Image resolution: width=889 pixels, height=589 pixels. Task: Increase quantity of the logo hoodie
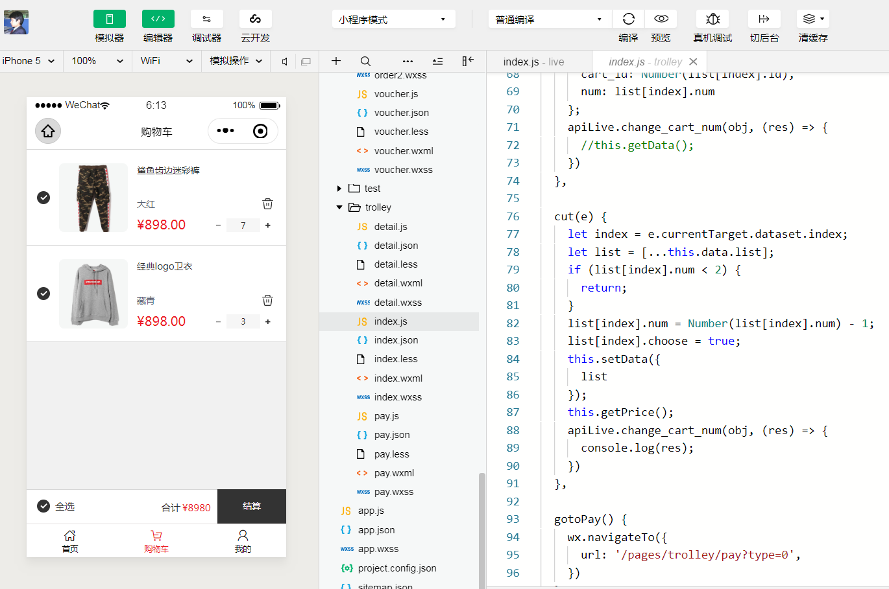(268, 321)
